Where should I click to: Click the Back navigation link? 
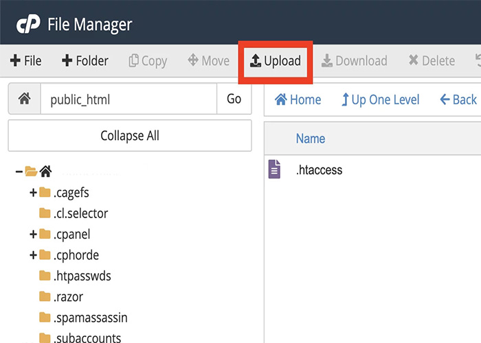[458, 99]
